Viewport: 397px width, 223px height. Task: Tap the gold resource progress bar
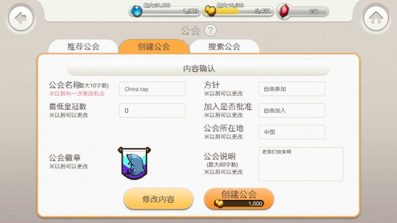coord(239,12)
